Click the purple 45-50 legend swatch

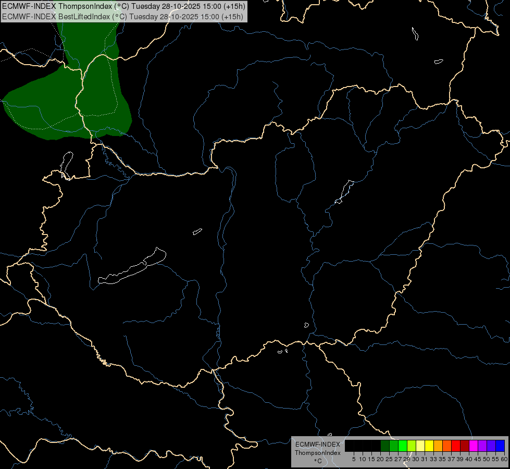[482, 446]
